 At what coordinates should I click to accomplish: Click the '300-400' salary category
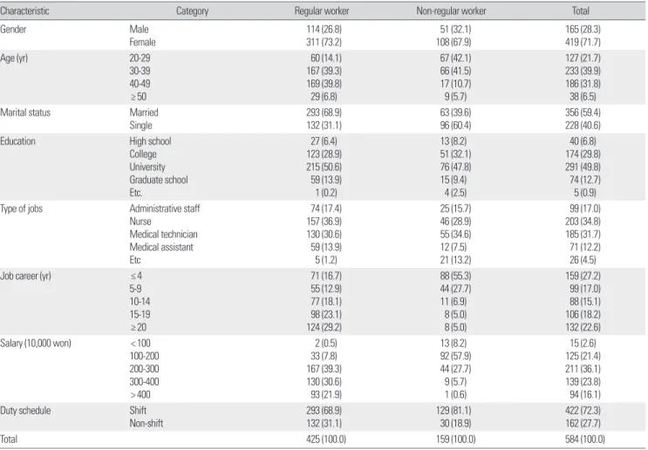coord(144,381)
